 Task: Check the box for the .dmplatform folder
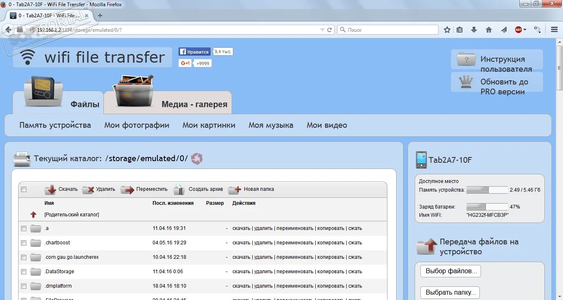point(24,286)
